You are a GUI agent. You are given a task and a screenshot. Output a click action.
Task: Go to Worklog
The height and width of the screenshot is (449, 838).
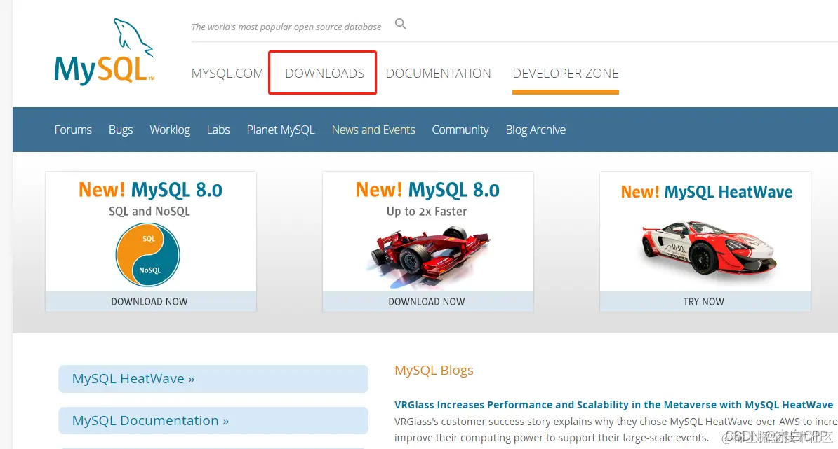[x=170, y=130]
